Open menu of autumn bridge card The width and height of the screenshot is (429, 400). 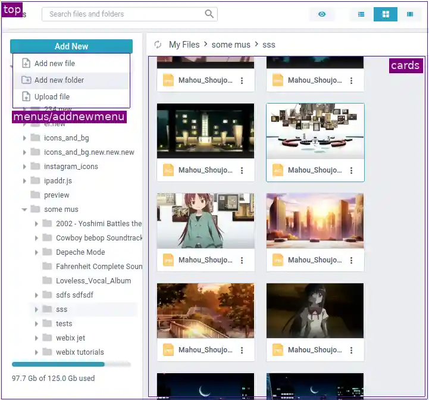(x=242, y=350)
